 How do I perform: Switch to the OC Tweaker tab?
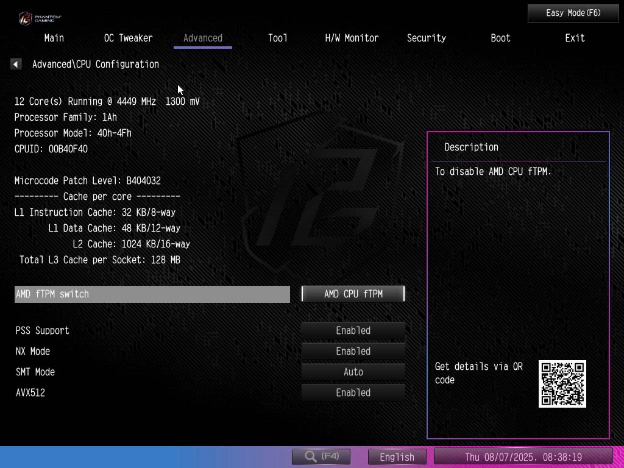click(x=129, y=38)
